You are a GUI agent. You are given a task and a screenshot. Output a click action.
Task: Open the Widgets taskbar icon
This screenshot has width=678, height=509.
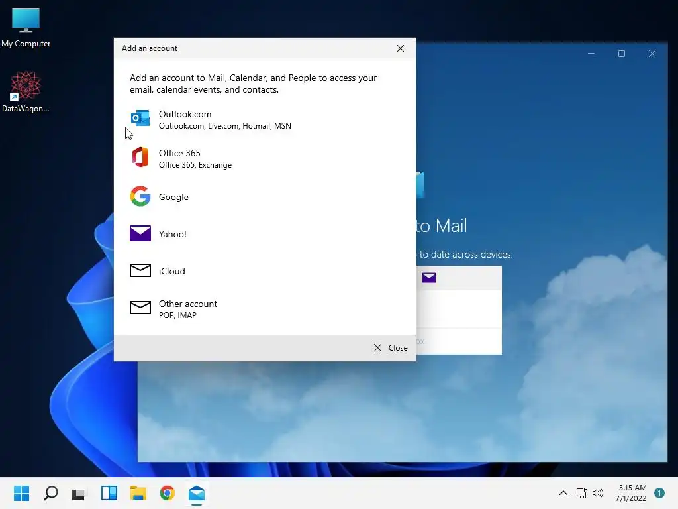point(109,493)
